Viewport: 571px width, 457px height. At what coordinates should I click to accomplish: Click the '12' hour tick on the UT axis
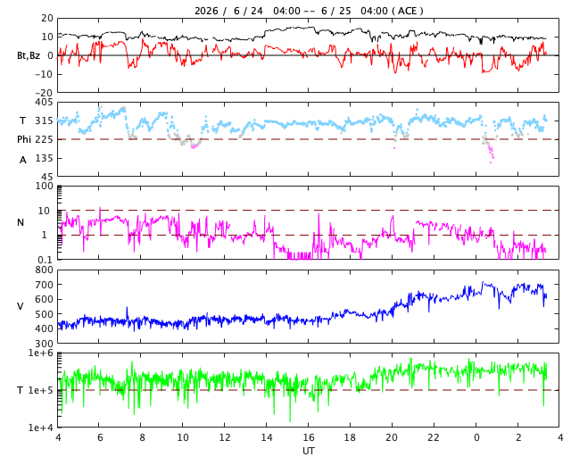(x=225, y=437)
